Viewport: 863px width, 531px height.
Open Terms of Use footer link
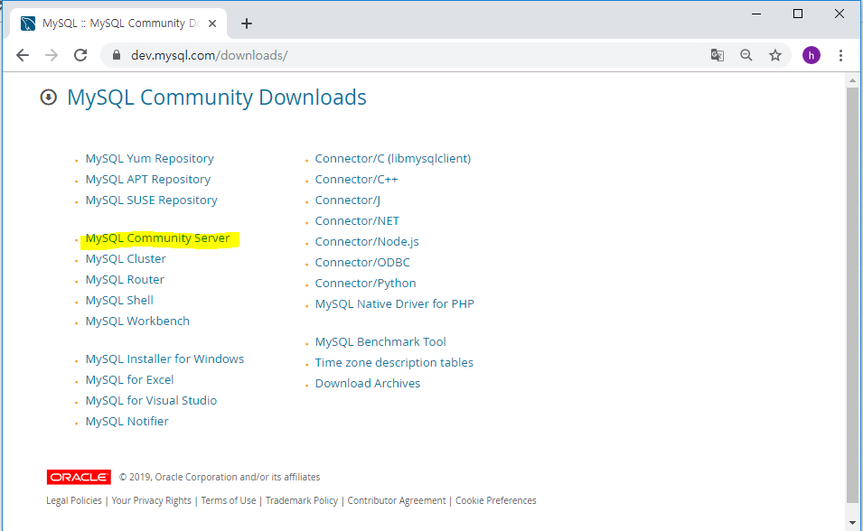[229, 500]
